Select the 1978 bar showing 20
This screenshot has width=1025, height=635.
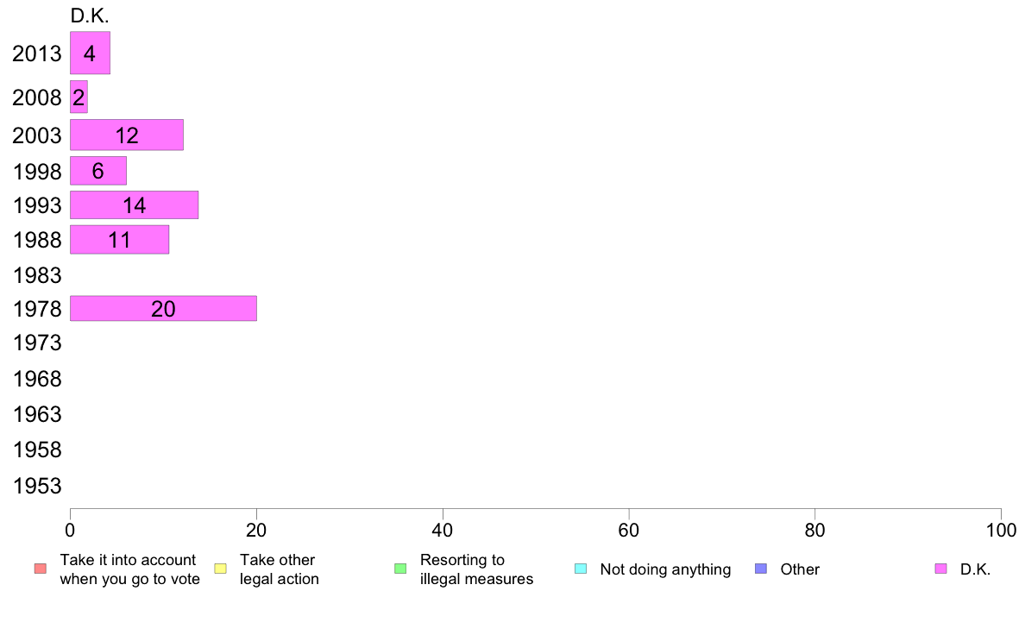pyautogui.click(x=163, y=308)
